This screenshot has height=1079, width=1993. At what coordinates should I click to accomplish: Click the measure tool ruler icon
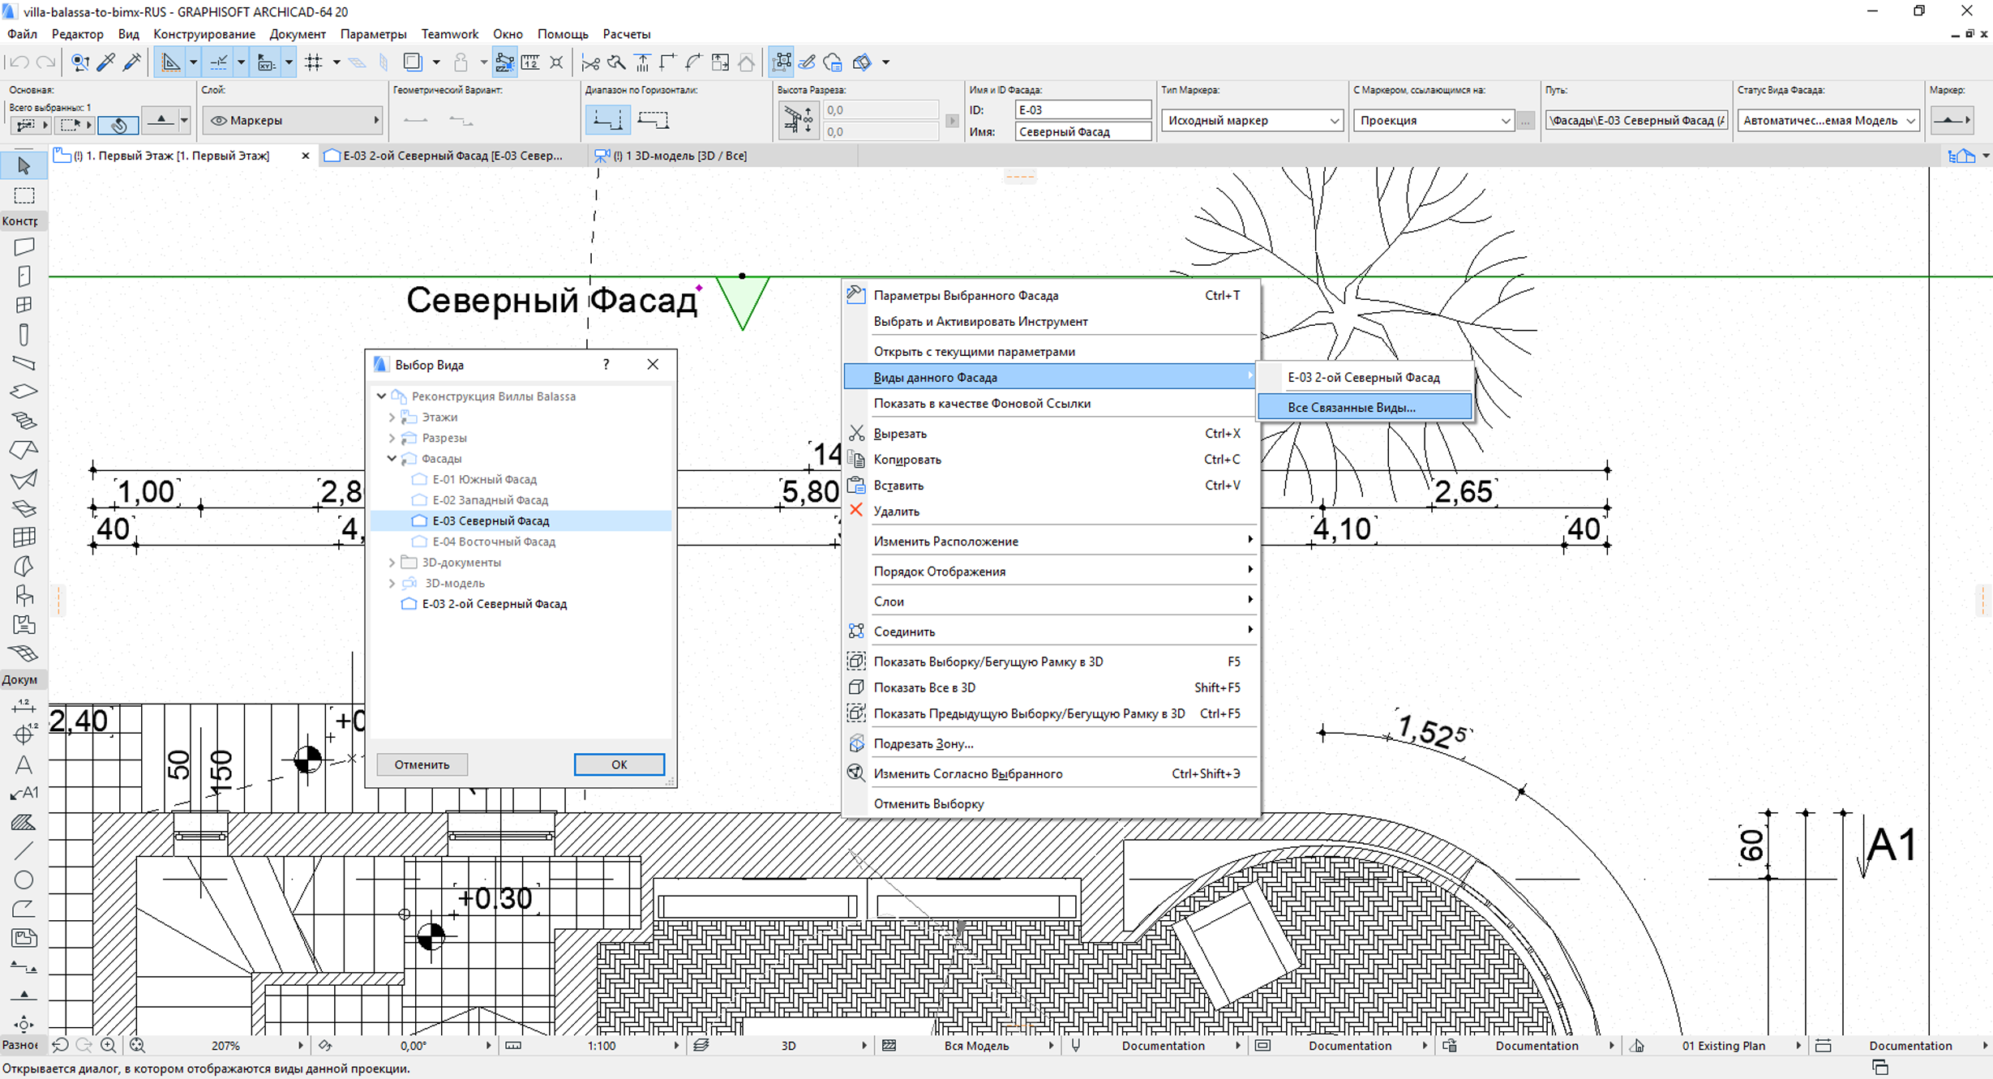(530, 62)
